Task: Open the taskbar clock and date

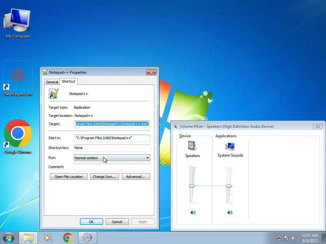Action: point(309,238)
